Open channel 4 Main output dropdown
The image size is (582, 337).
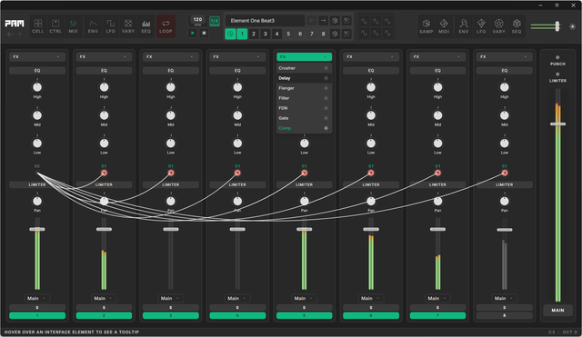pyautogui.click(x=237, y=298)
